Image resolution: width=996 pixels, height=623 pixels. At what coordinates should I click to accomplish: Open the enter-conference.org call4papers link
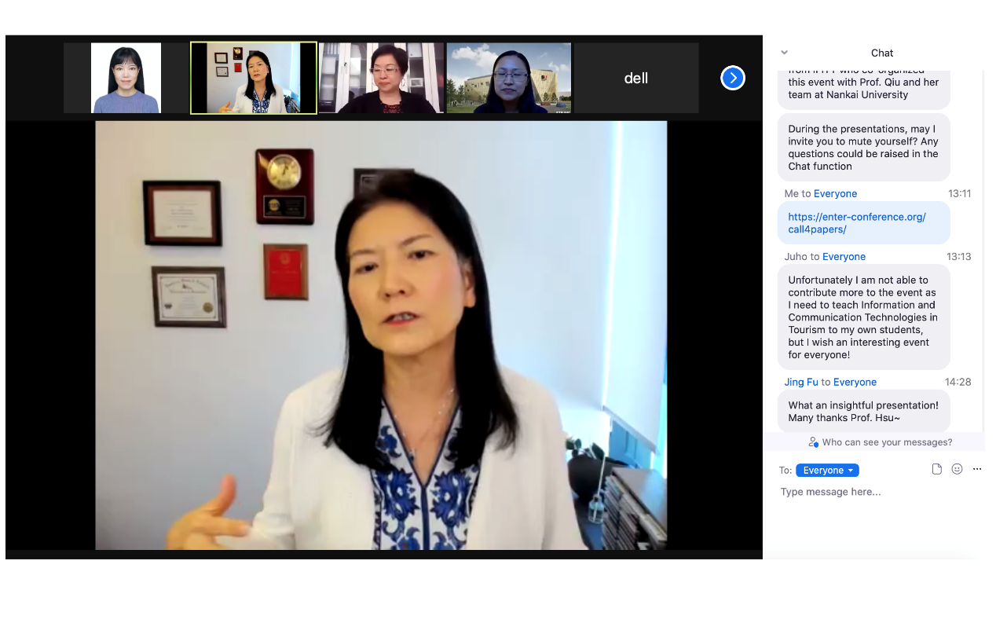pos(856,223)
